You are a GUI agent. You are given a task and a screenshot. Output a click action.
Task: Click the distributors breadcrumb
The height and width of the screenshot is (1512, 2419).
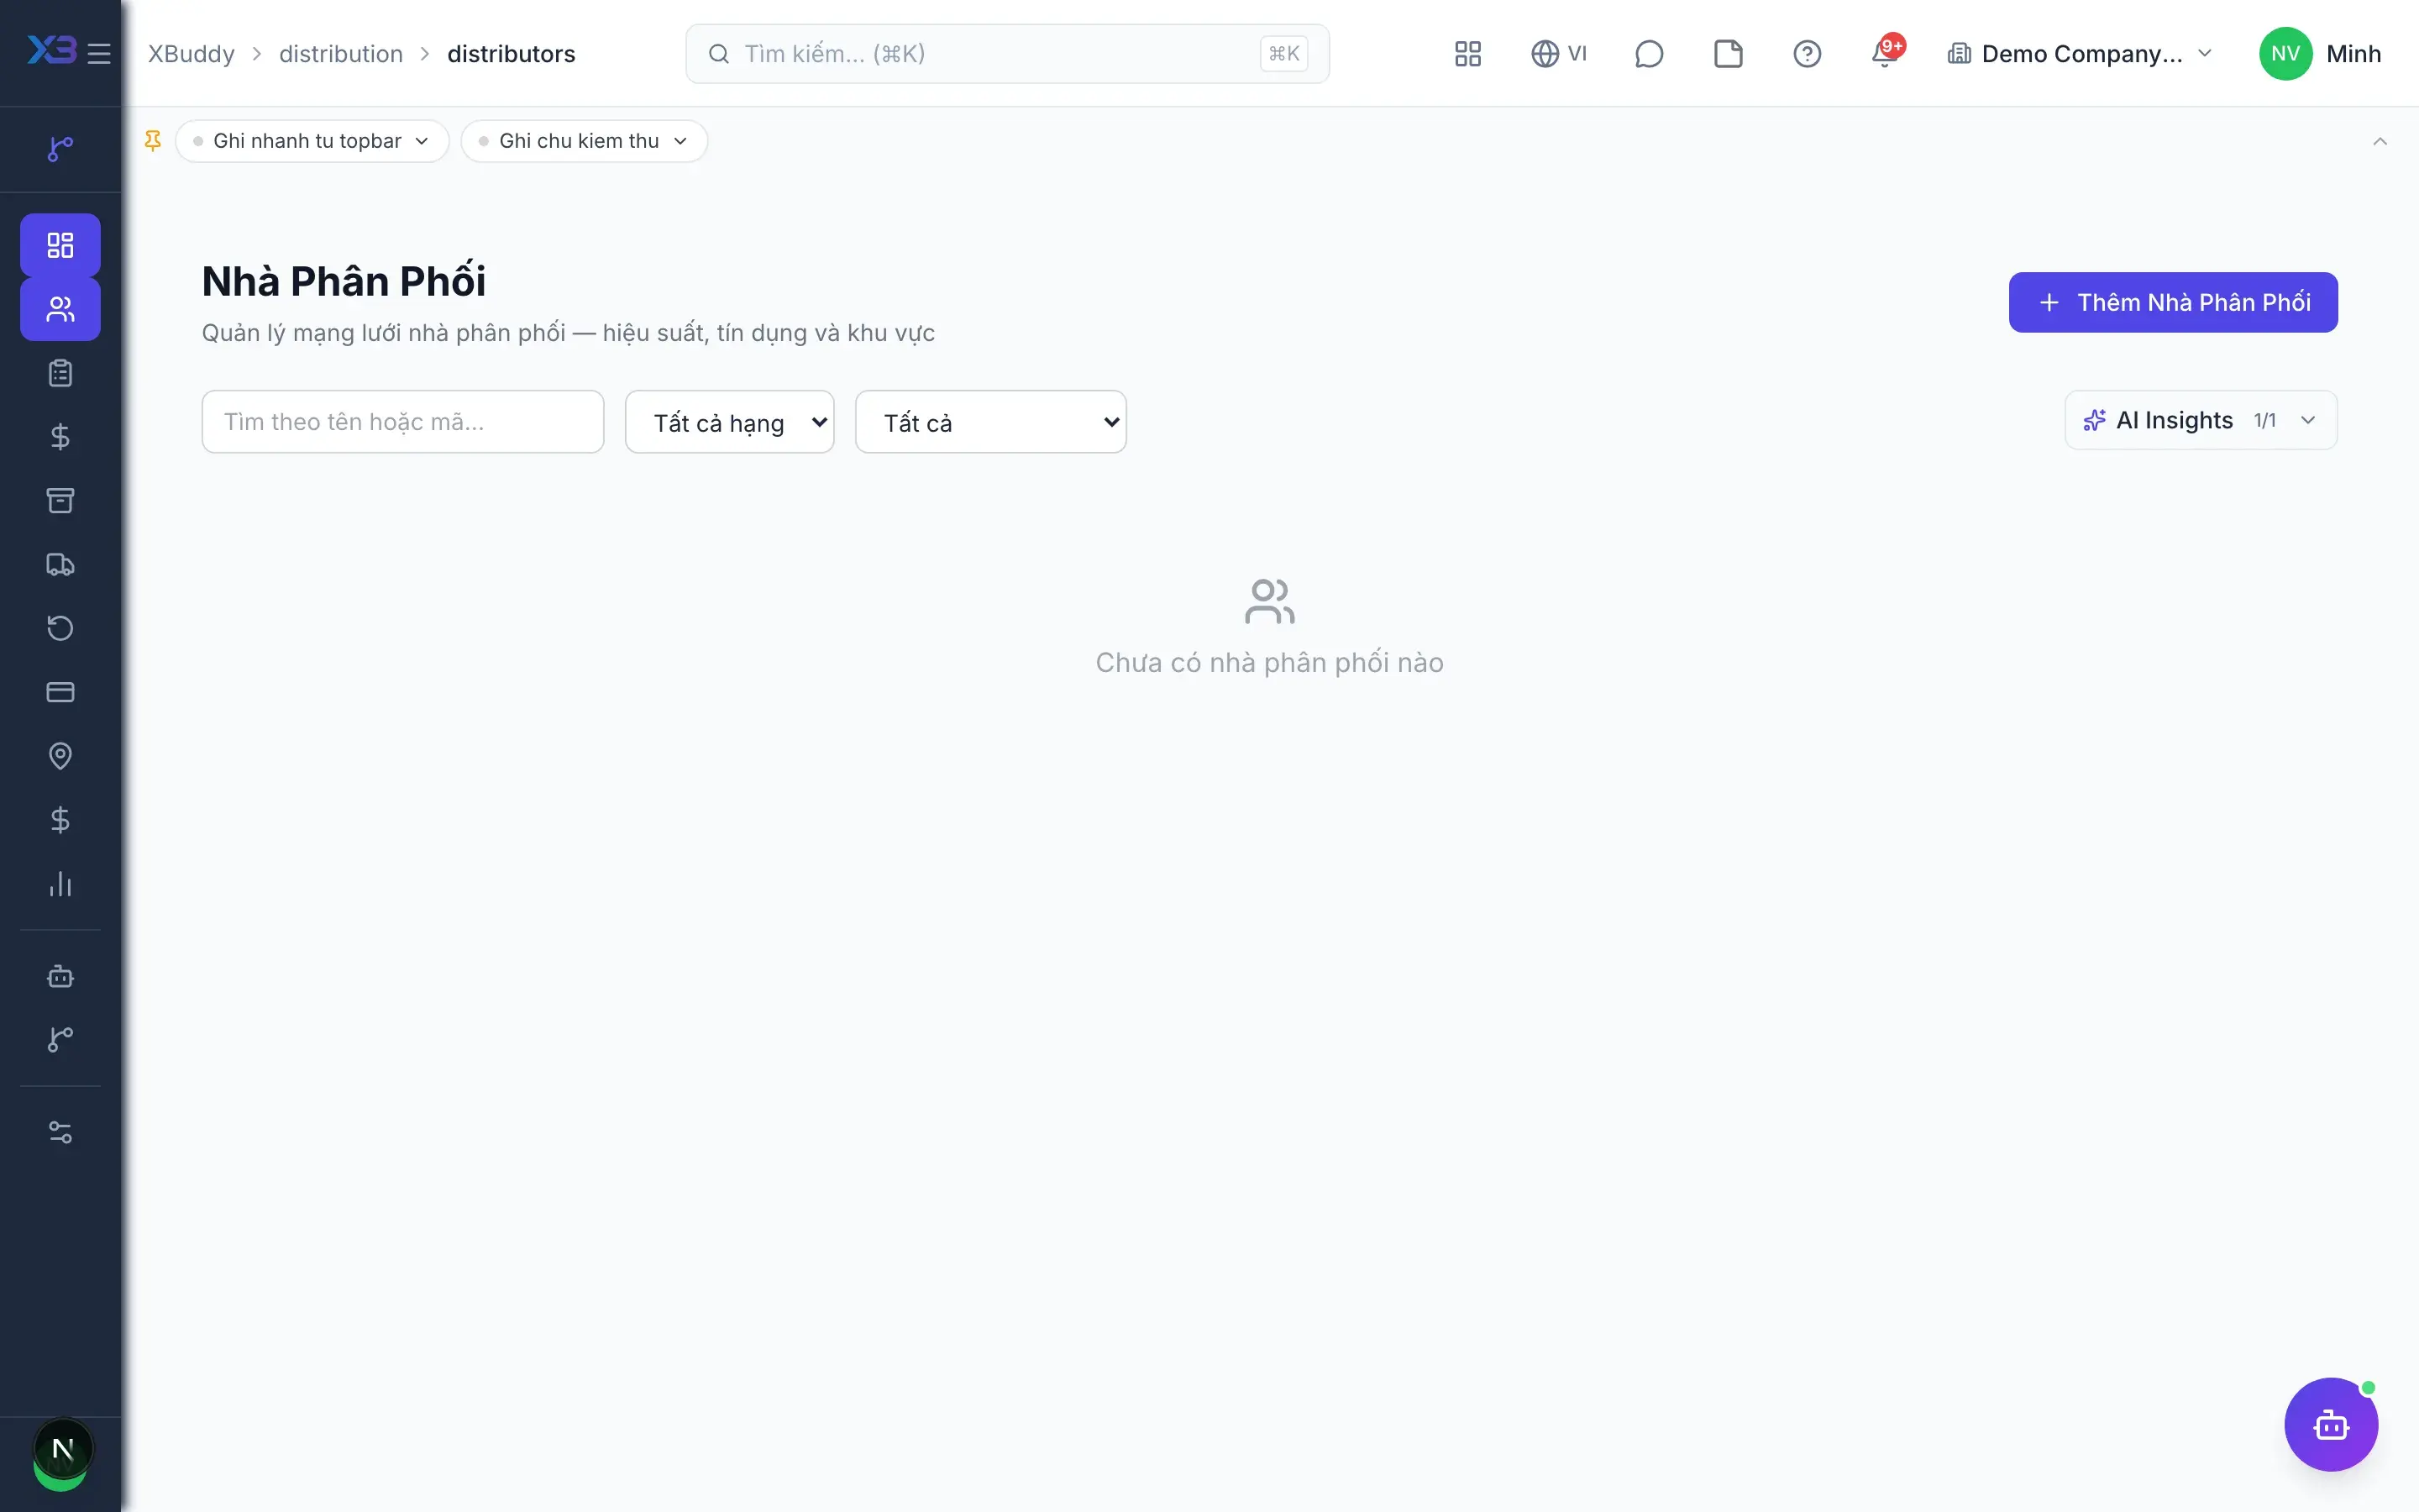tap(511, 54)
